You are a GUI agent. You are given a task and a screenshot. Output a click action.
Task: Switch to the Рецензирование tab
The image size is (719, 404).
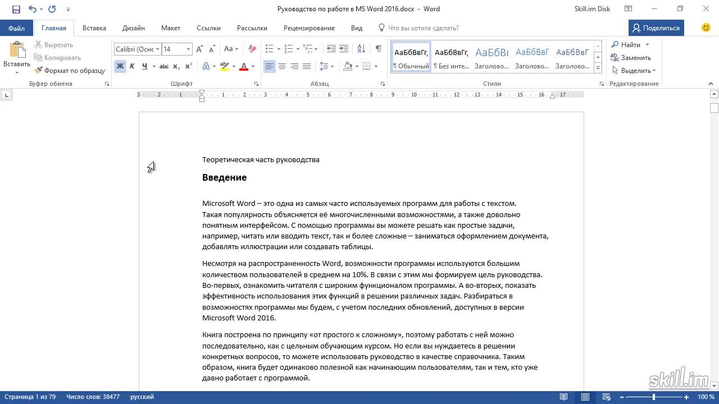[309, 28]
